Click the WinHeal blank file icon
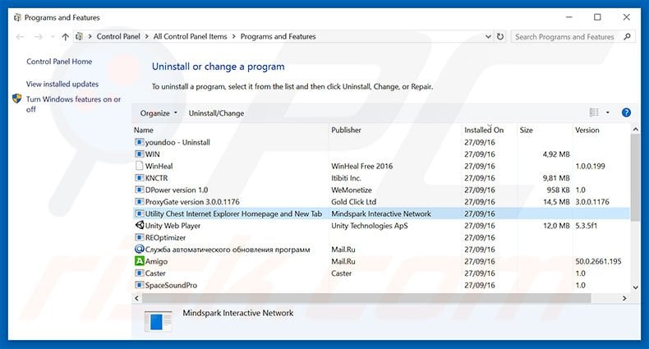Screen dimensions: 649x349 click(x=140, y=166)
